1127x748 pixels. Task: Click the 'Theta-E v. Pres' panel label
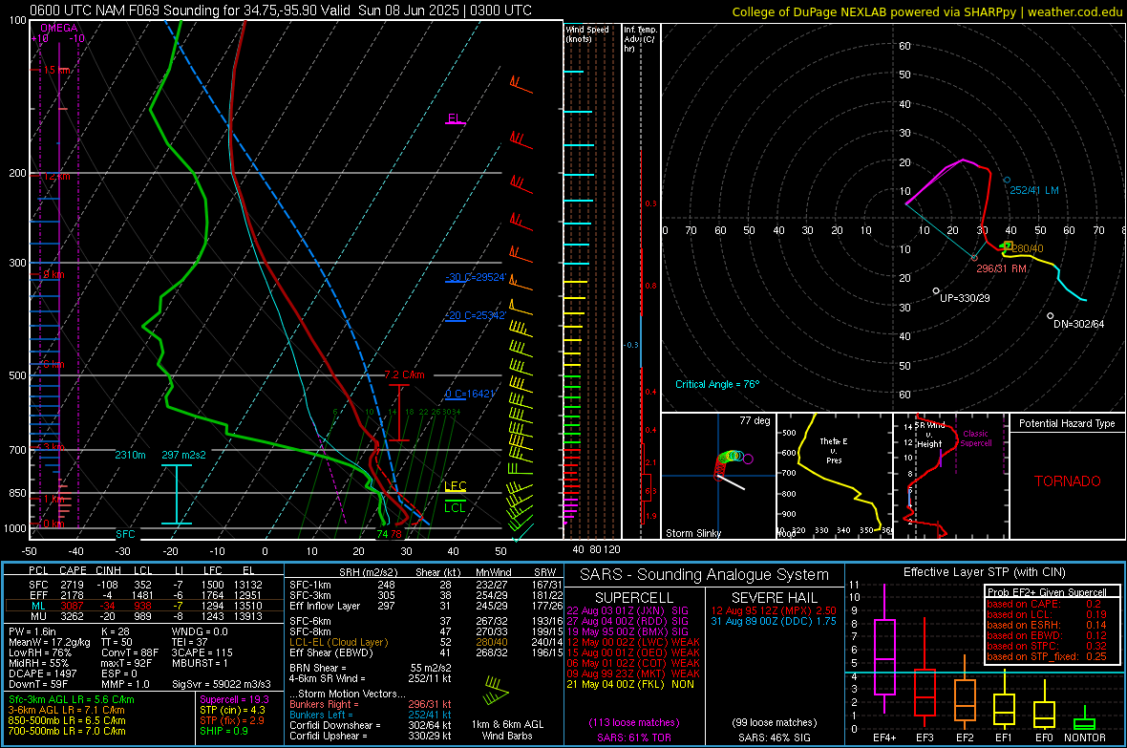click(x=834, y=450)
